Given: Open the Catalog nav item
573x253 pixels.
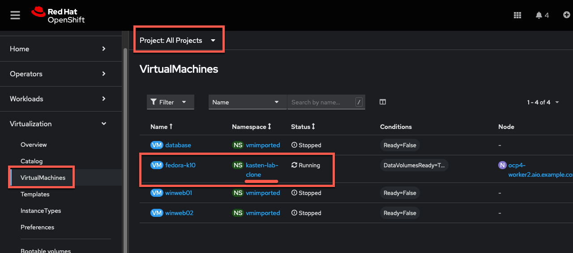Looking at the screenshot, I should 31,161.
